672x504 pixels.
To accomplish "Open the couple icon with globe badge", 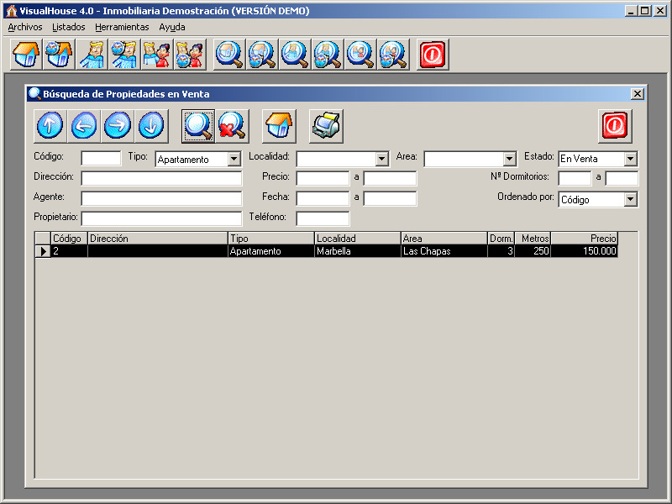I will tap(190, 55).
